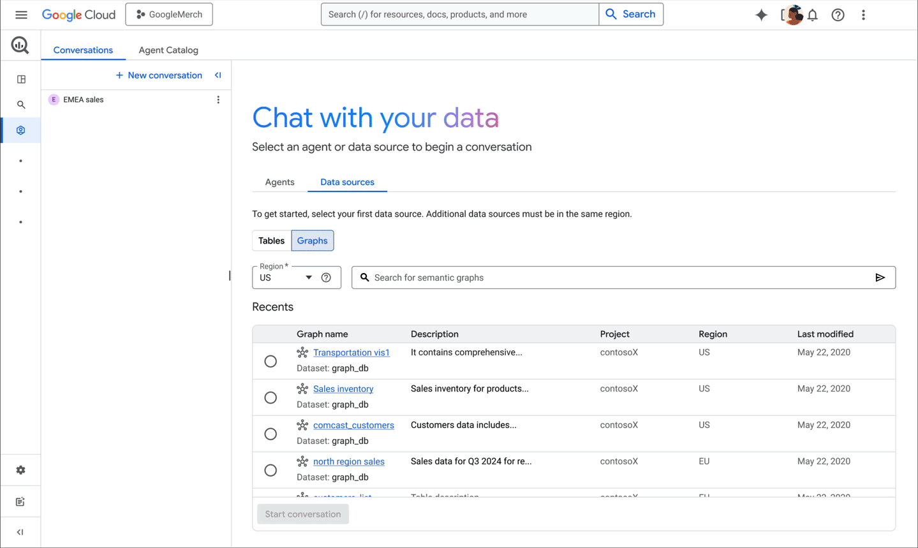Click 'Sales data for Q3 2024' description
Image resolution: width=918 pixels, height=548 pixels.
[471, 461]
